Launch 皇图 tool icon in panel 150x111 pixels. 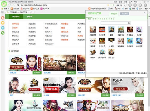tap(111, 29)
